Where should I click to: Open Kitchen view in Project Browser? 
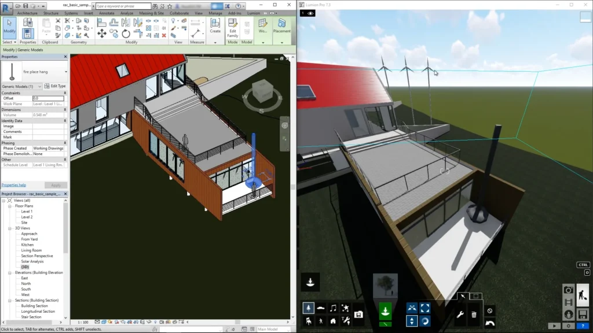[x=27, y=245]
